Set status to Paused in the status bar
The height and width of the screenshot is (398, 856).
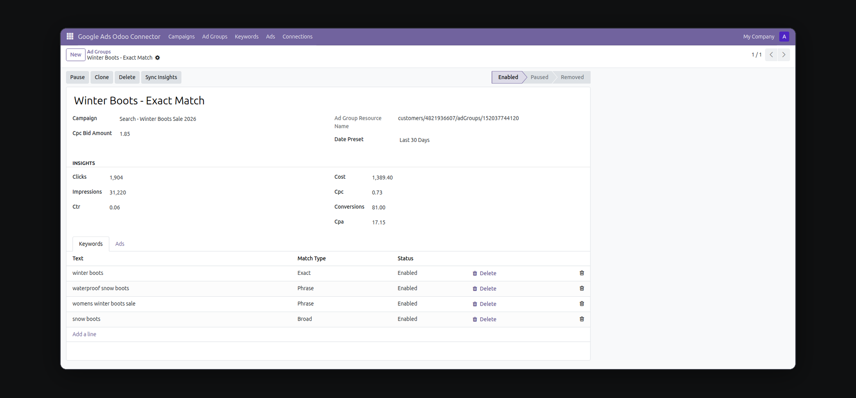(x=539, y=77)
